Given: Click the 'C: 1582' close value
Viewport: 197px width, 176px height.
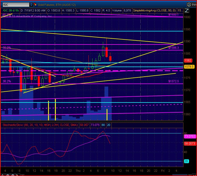Looking at the screenshot, I should [95, 10].
